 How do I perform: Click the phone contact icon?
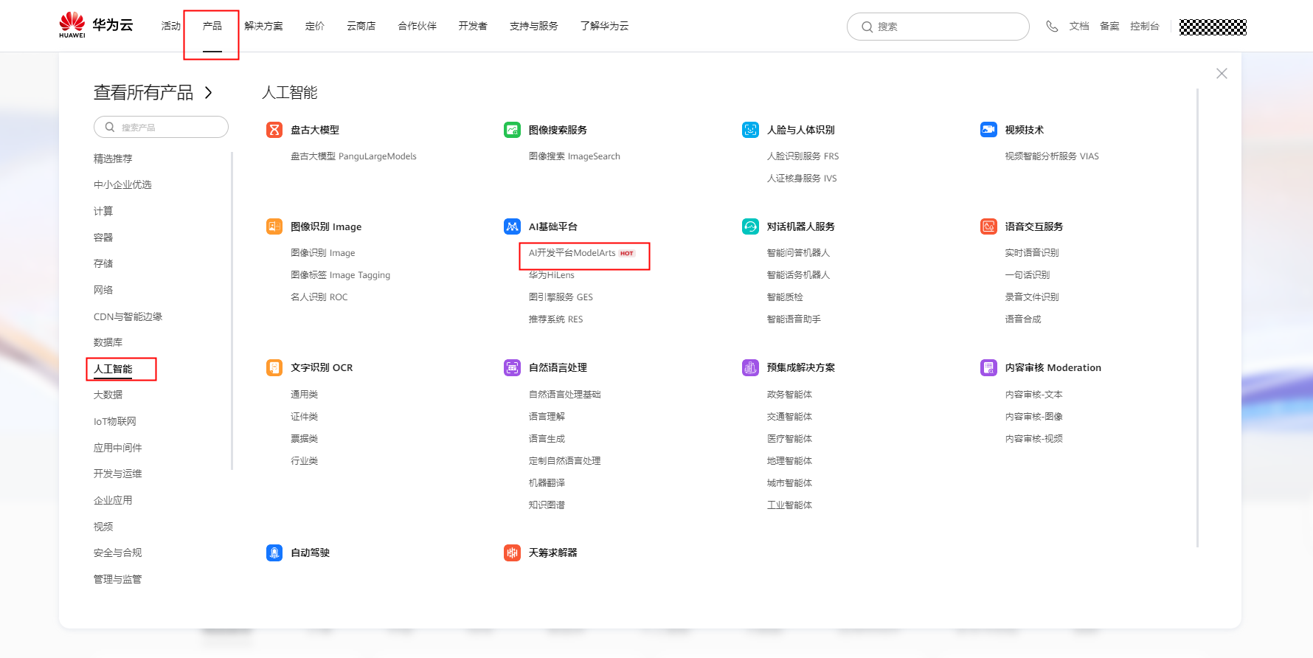click(x=1052, y=27)
